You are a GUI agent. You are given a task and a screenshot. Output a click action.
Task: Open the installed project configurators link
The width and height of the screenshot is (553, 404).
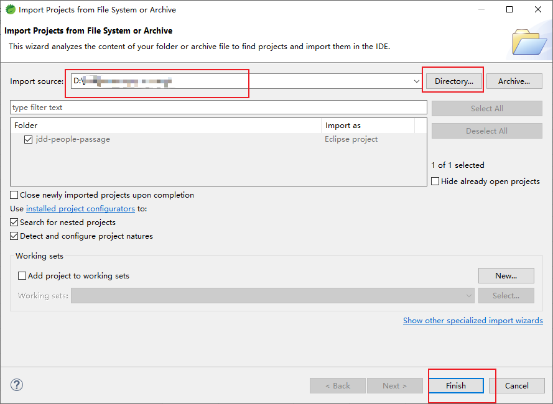pos(80,209)
